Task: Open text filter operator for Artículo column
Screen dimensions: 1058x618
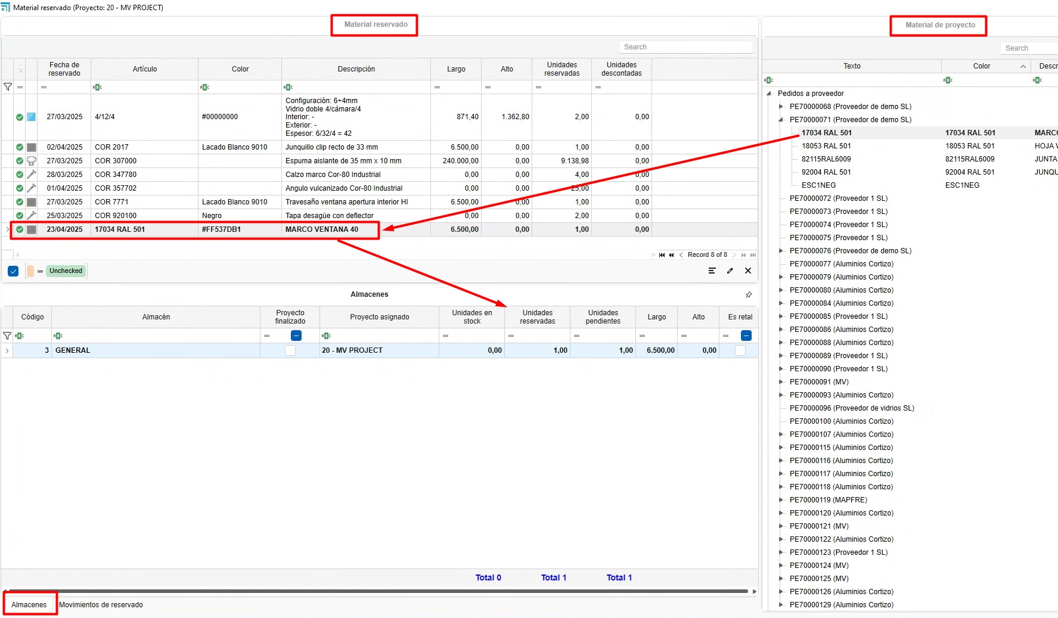Action: pyautogui.click(x=97, y=87)
